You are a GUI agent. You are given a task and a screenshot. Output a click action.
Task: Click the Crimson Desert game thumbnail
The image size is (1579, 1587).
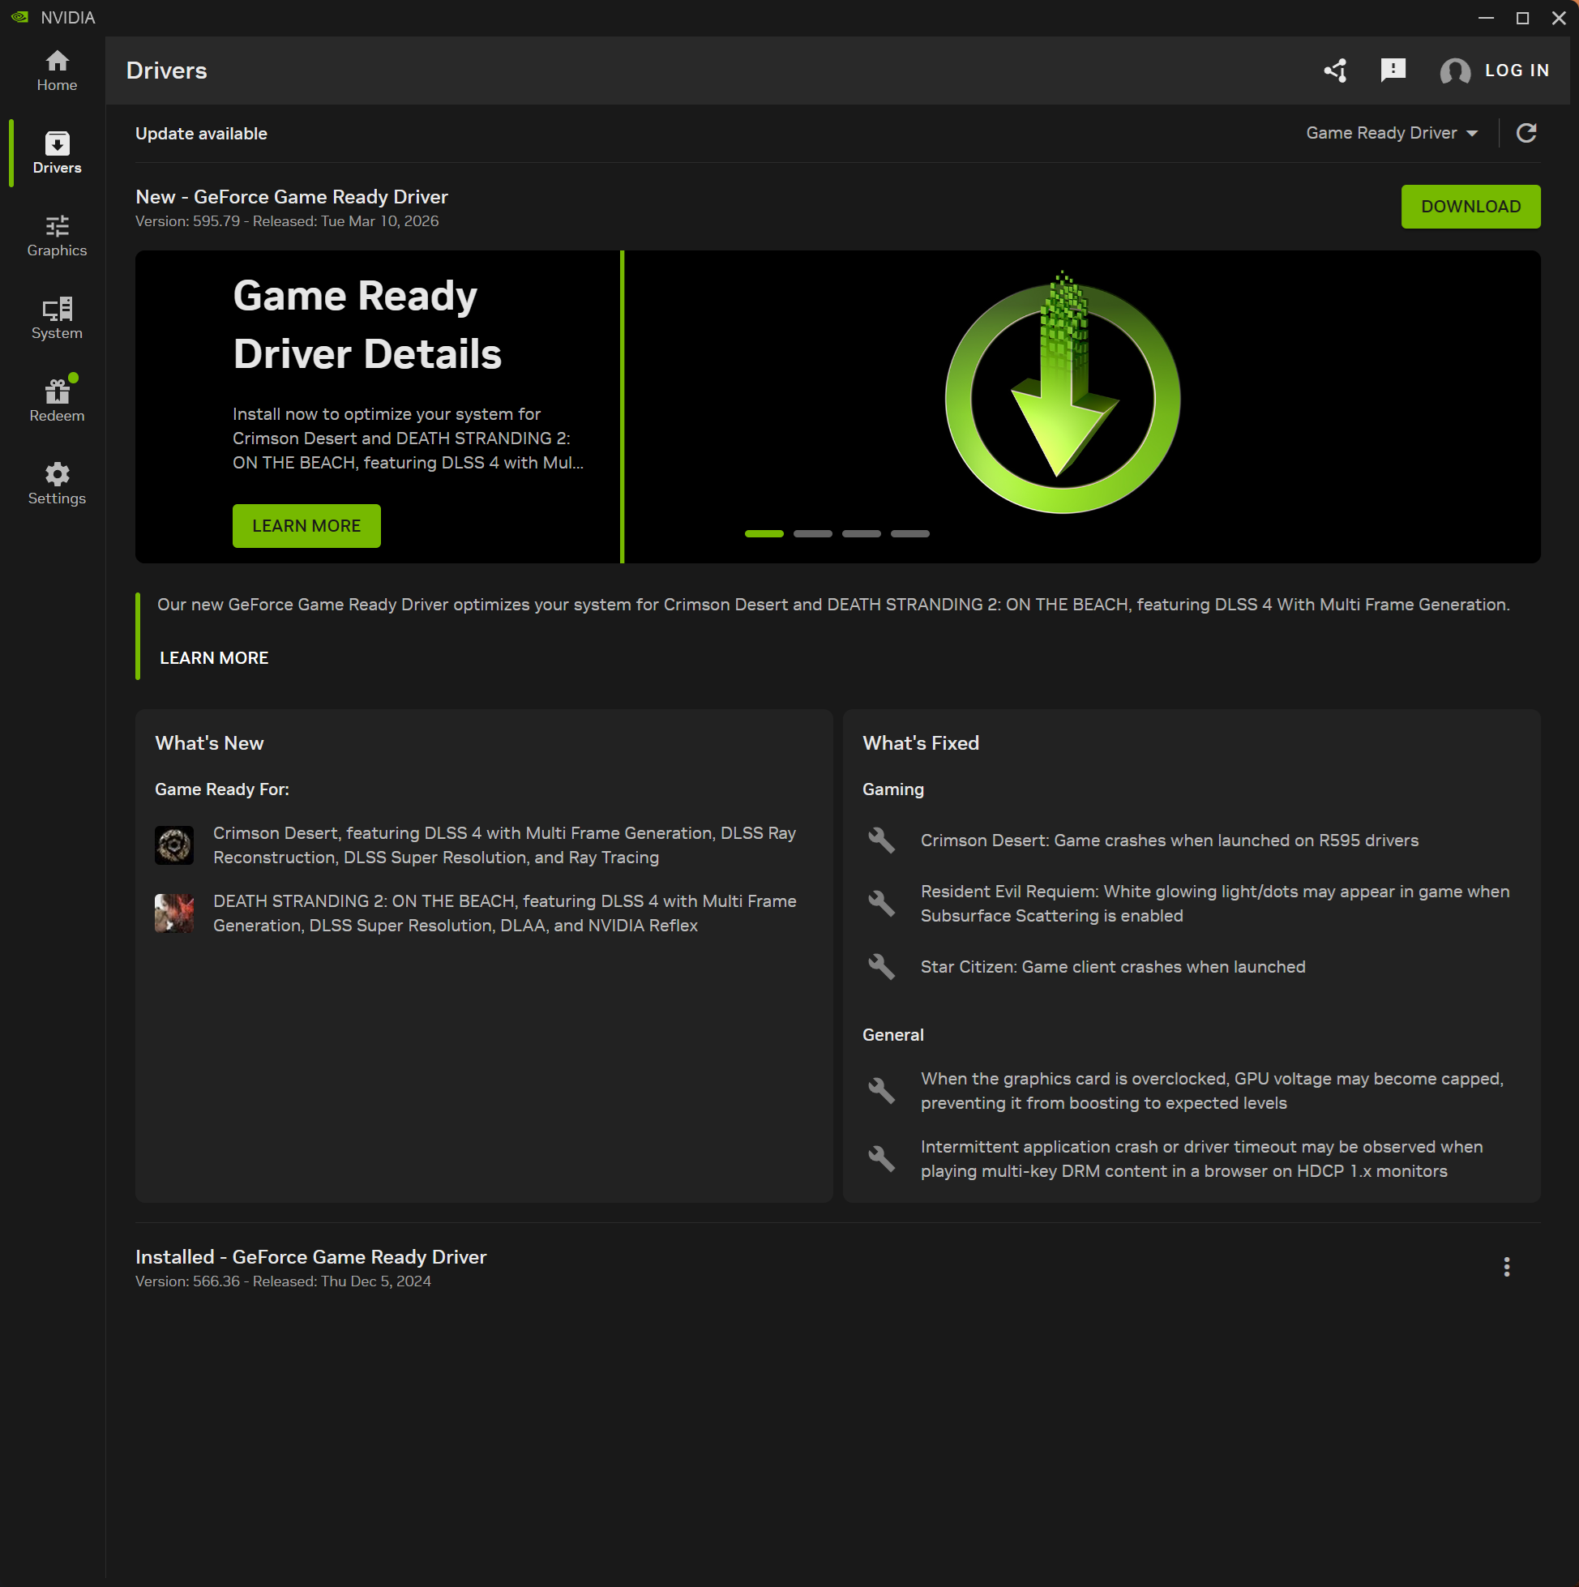pyautogui.click(x=174, y=845)
